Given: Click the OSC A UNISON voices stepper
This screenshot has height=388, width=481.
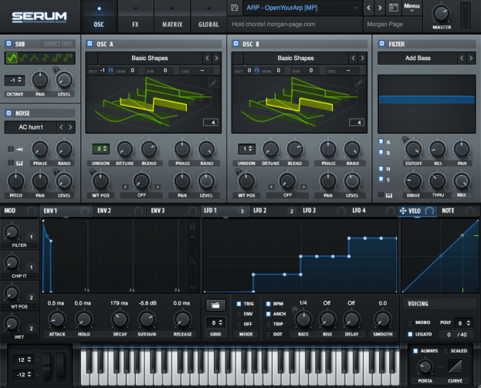Looking at the screenshot, I should (101, 149).
